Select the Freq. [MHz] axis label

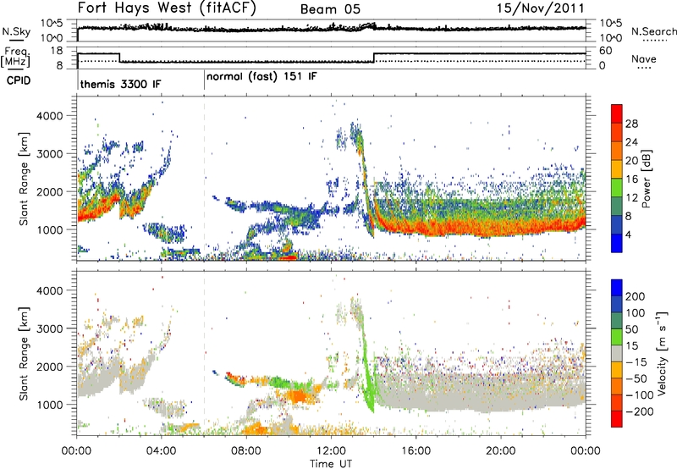[x=15, y=58]
